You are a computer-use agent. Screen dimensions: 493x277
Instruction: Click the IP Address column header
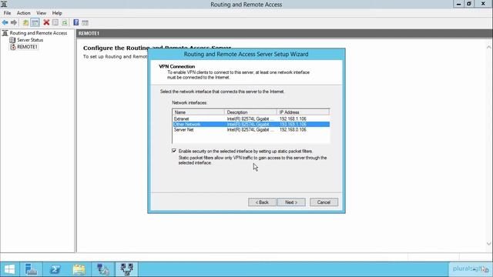coord(303,112)
